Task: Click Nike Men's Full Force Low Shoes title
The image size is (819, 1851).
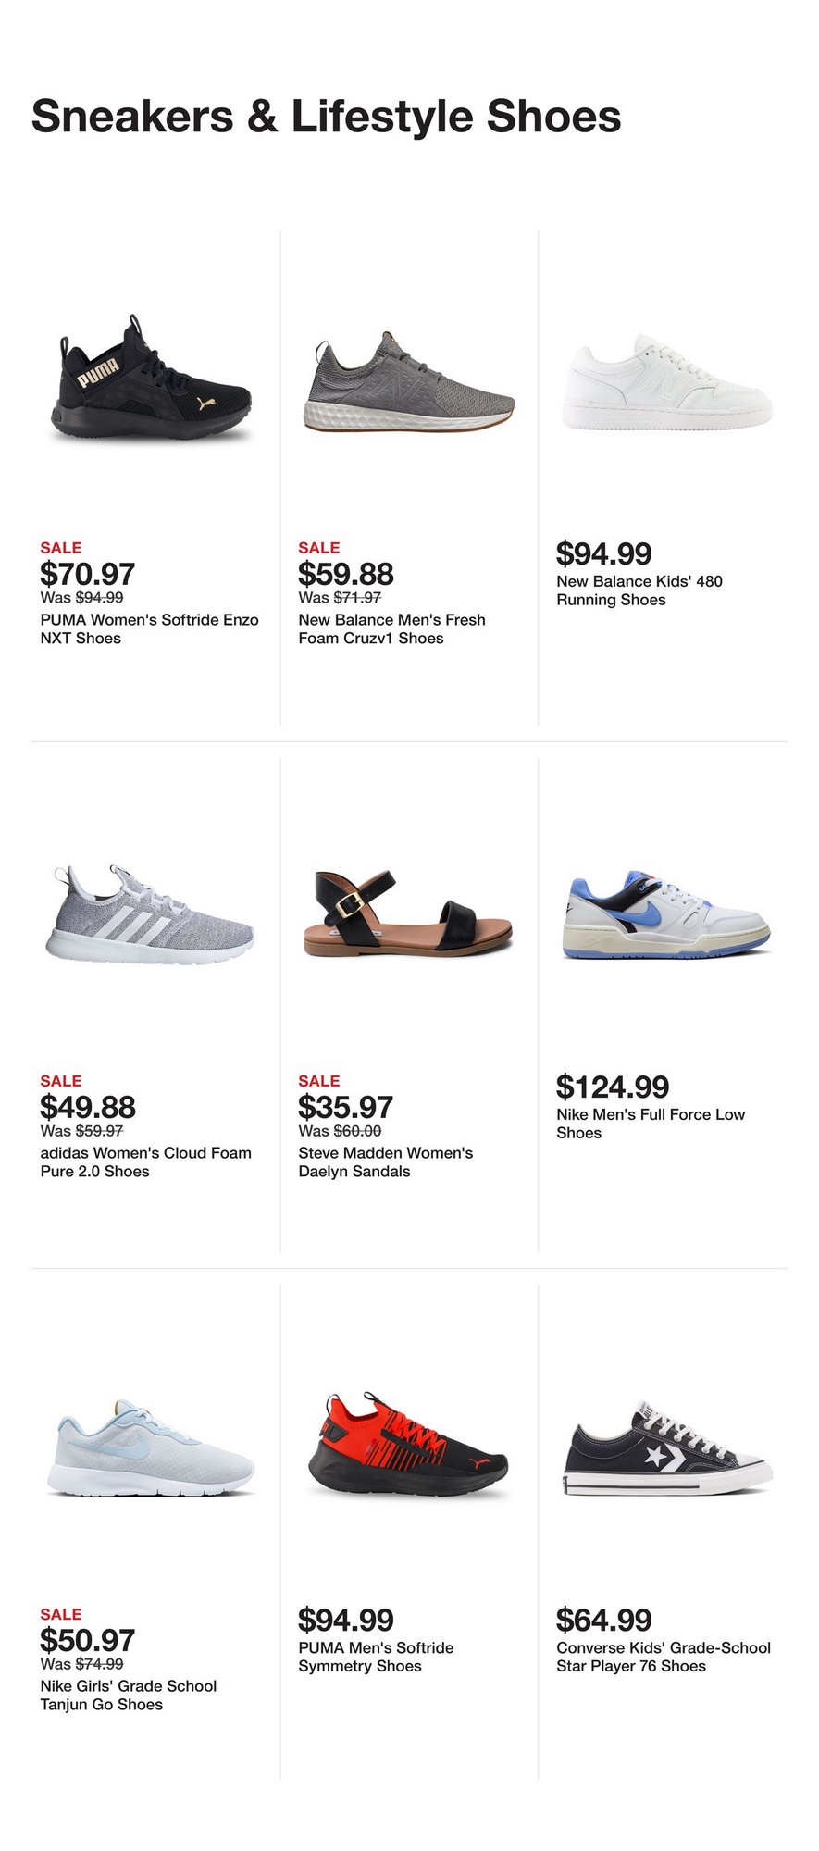Action: (x=650, y=1124)
